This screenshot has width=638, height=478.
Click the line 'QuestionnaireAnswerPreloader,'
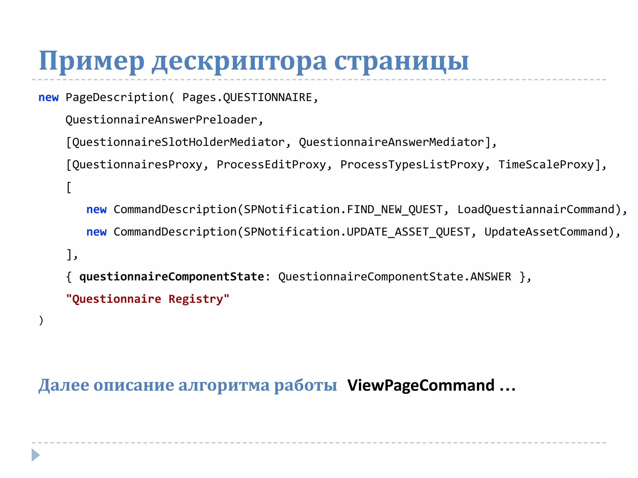pyautogui.click(x=164, y=120)
